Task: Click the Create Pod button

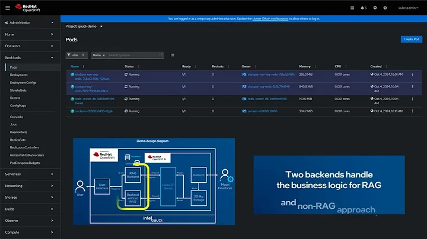Action: tap(411, 39)
